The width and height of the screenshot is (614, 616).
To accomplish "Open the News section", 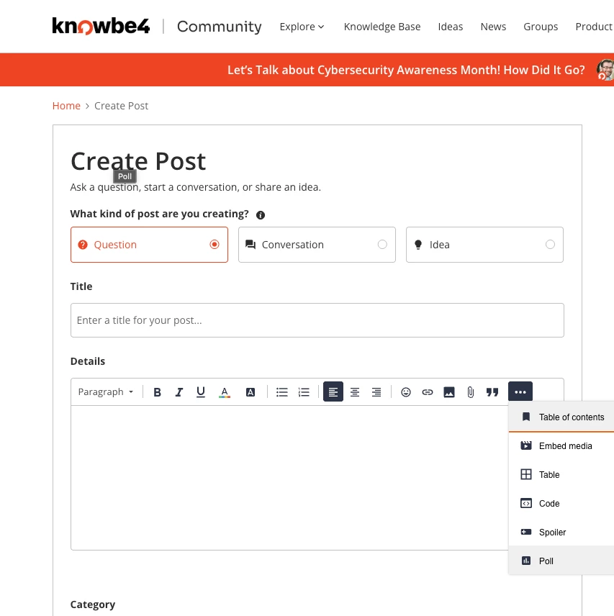I will click(x=493, y=27).
